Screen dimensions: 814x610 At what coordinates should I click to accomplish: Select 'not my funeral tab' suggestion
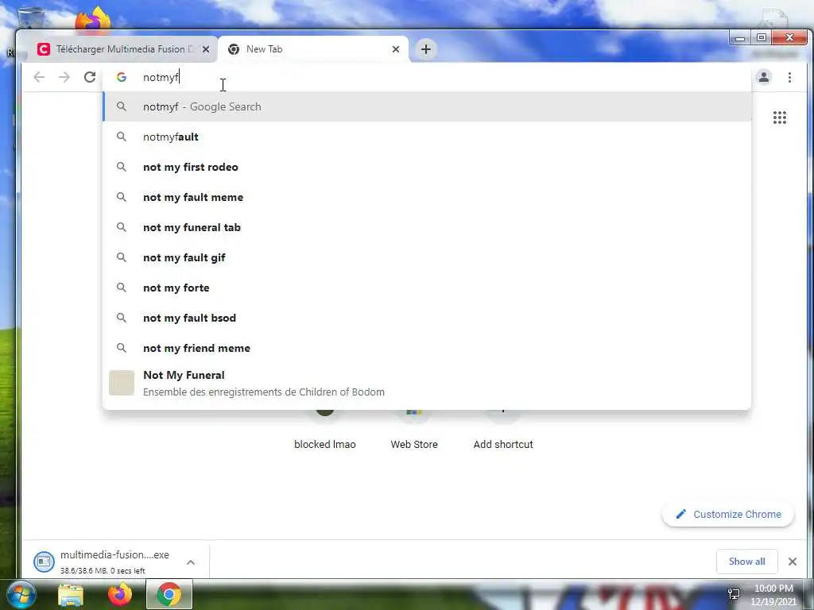tap(427, 227)
